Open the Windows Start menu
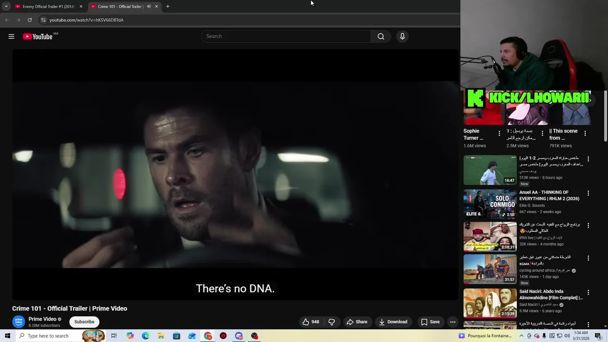This screenshot has width=608, height=342. 7,336
